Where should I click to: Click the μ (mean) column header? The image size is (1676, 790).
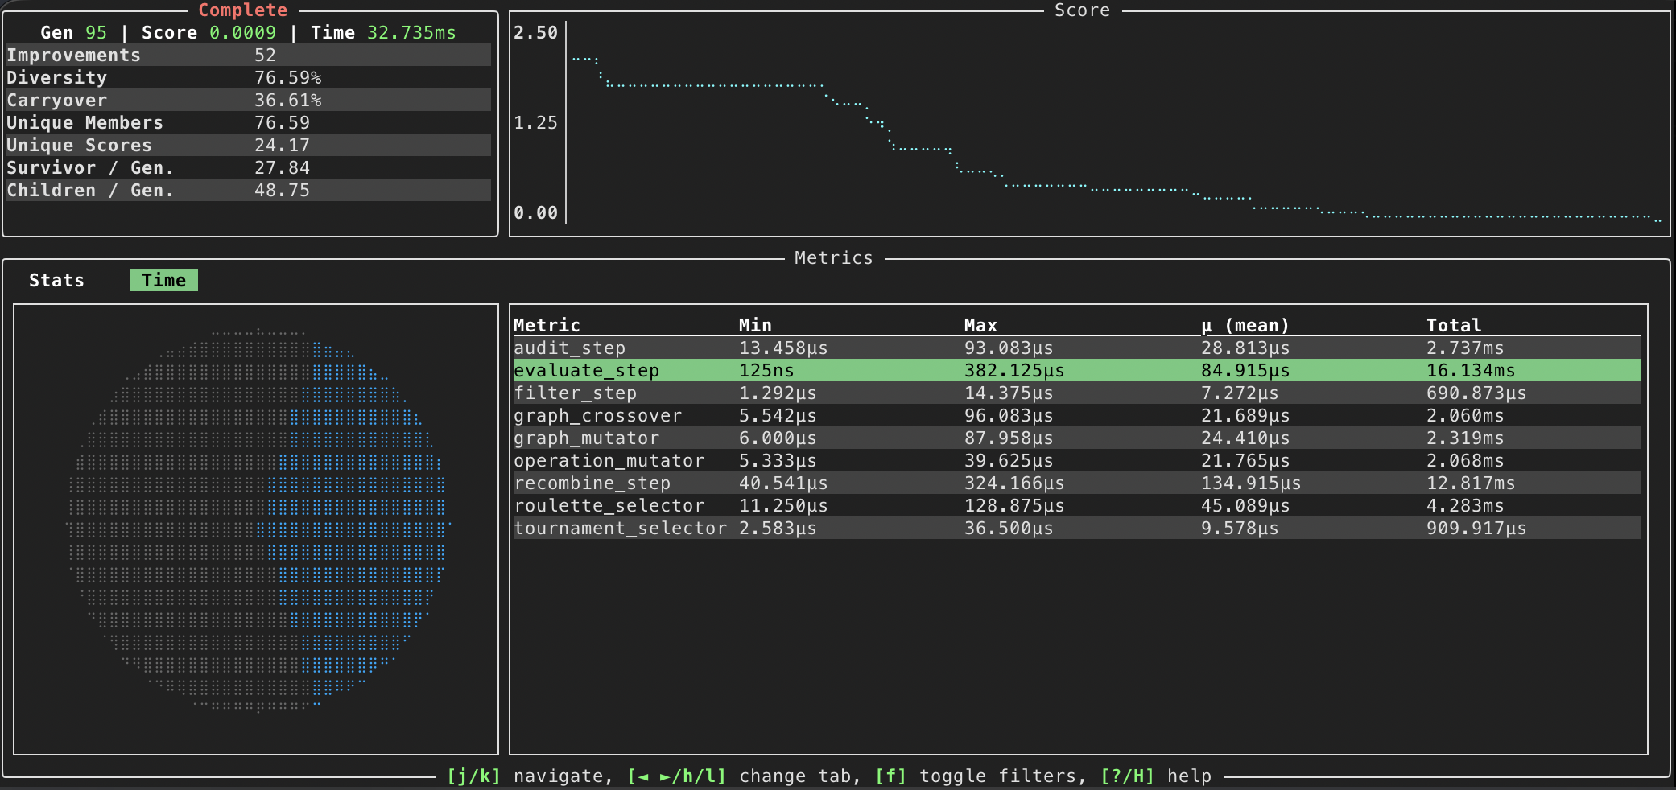click(1245, 325)
